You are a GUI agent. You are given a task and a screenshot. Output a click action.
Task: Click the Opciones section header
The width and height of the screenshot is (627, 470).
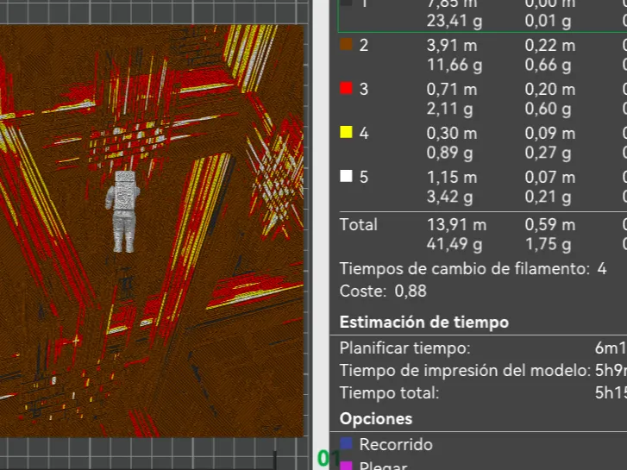tap(375, 419)
